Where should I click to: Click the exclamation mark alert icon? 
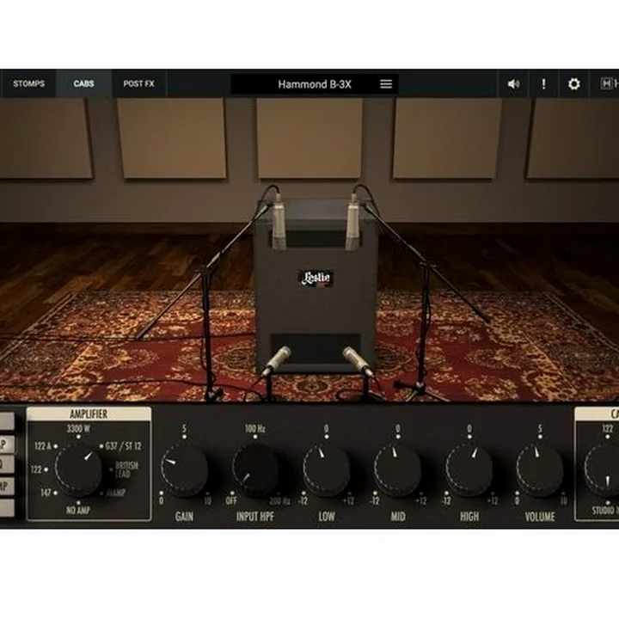(x=543, y=84)
